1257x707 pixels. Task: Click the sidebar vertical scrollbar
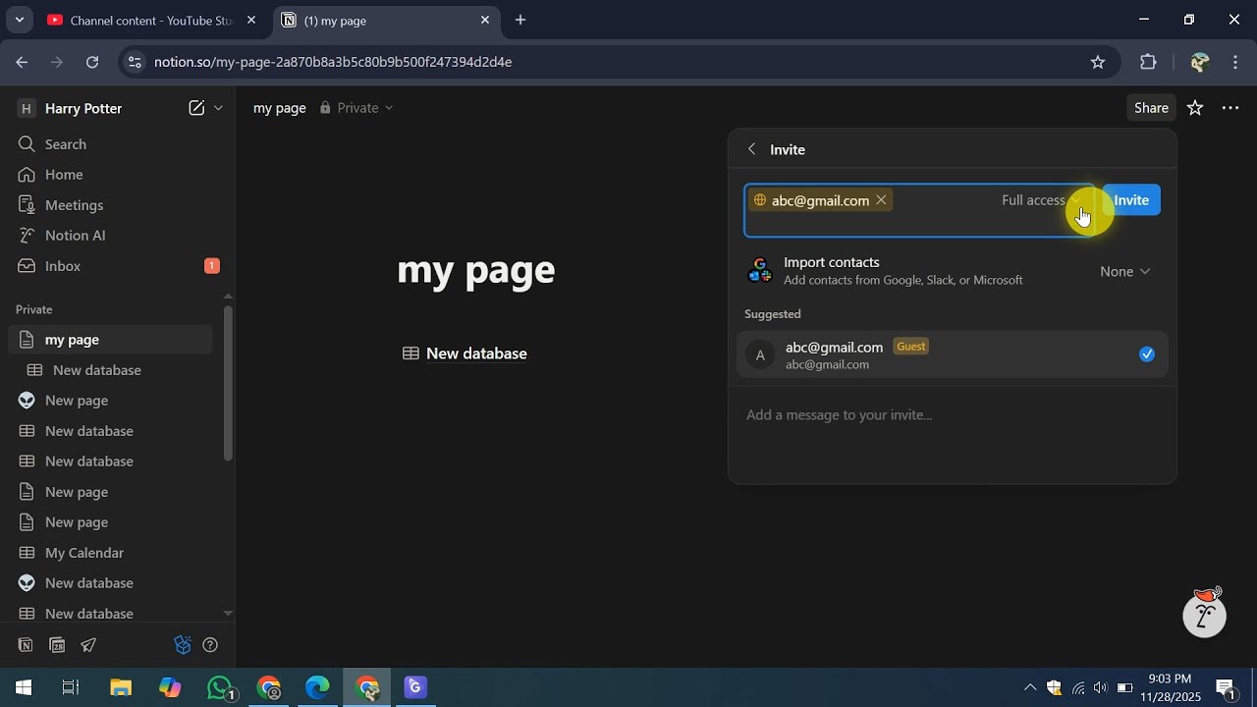click(228, 383)
